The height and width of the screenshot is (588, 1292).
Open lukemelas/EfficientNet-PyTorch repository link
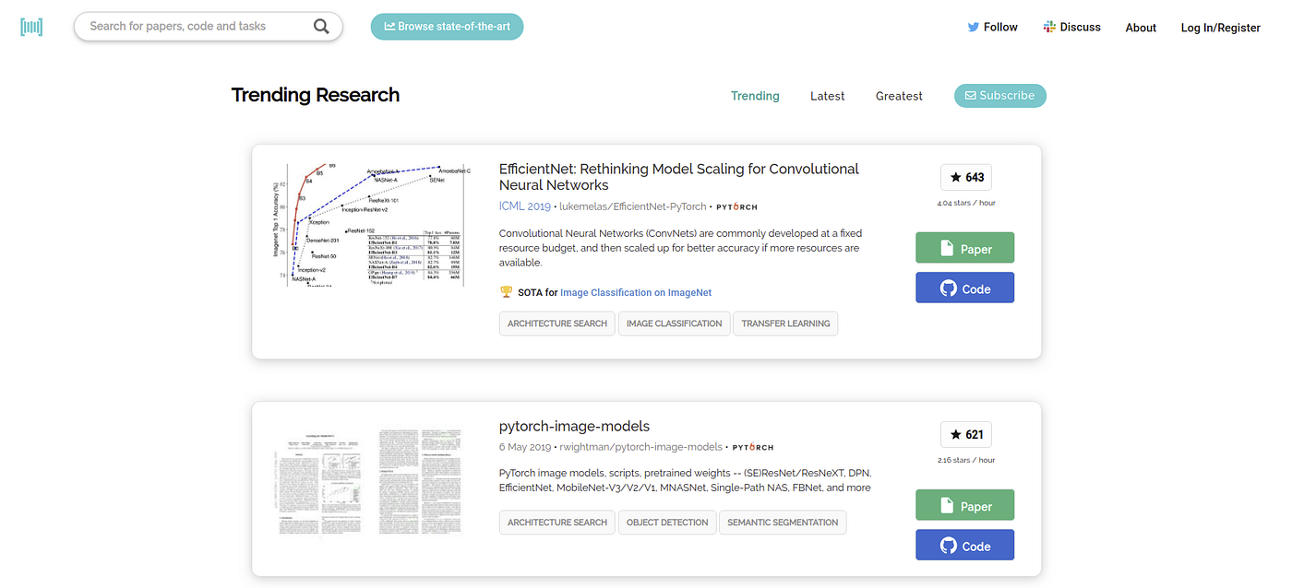click(633, 206)
